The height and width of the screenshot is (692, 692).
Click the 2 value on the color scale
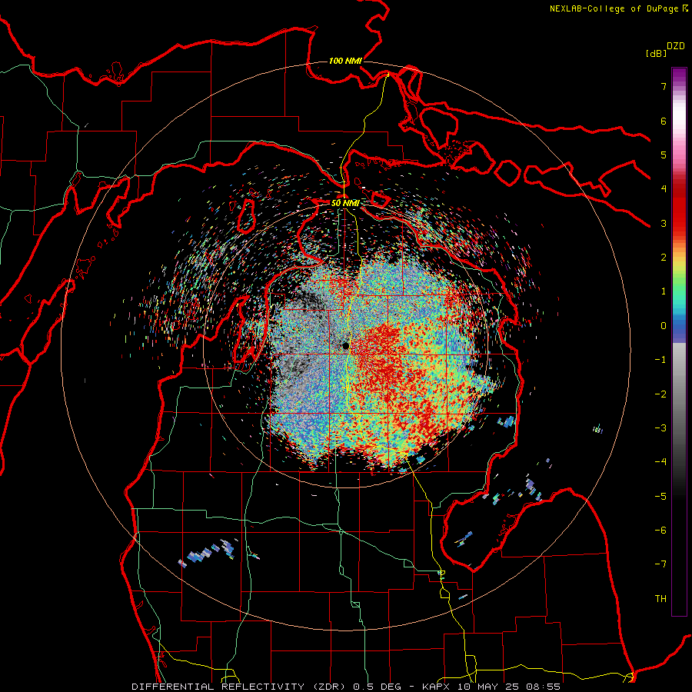point(664,258)
